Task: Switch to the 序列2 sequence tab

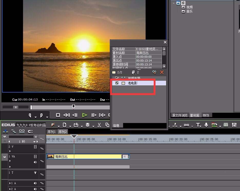Action: click(62, 132)
